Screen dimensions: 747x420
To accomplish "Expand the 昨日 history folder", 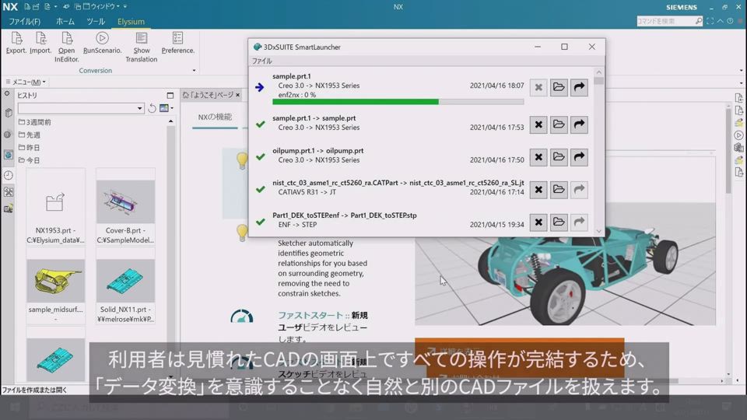I will click(29, 148).
